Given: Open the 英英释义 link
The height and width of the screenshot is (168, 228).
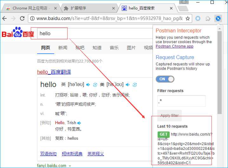Looking at the screenshot, I should 96,154.
